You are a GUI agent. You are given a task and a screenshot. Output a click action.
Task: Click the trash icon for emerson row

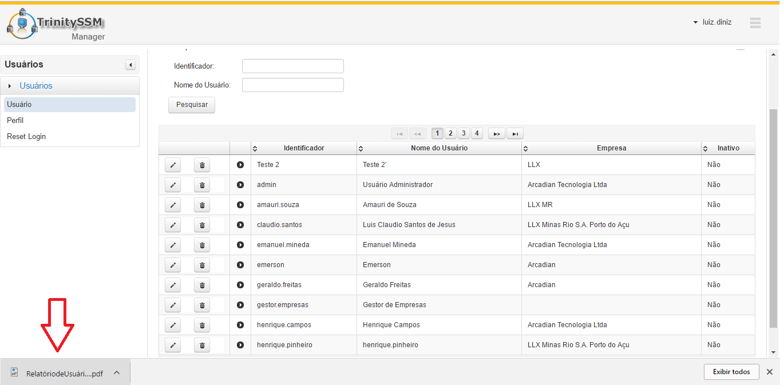[x=202, y=265]
